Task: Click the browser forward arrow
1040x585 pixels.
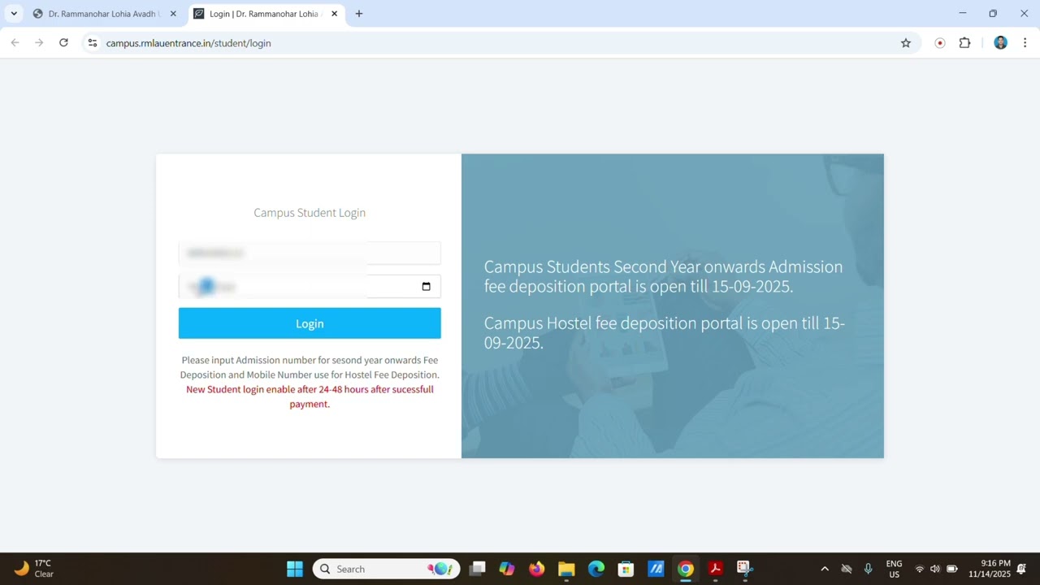Action: (x=39, y=43)
